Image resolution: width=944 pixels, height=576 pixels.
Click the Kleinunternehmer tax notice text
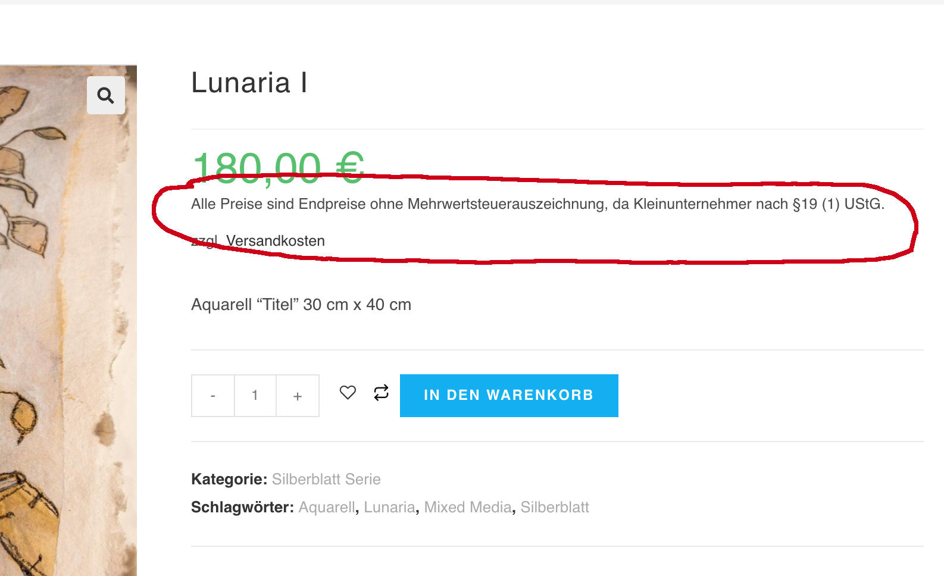click(x=537, y=204)
